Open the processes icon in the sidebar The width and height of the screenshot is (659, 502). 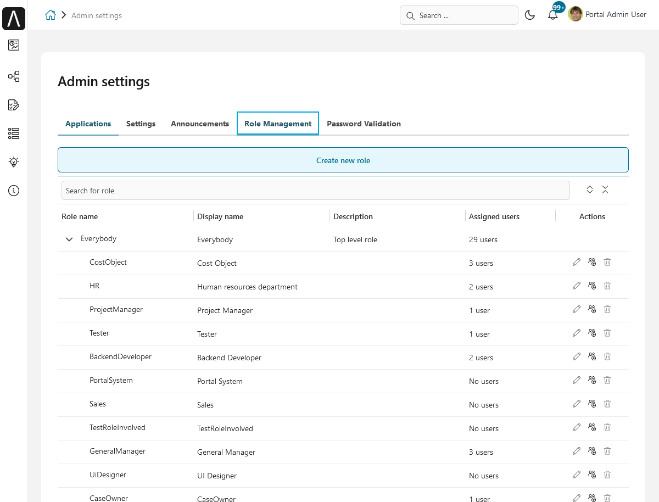14,76
